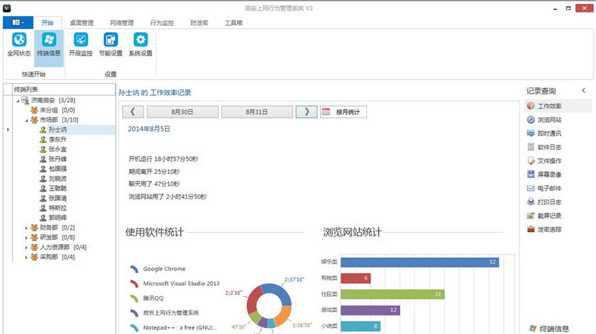Open 全网状态 network status view
Screen dimensions: 596x334
19,44
